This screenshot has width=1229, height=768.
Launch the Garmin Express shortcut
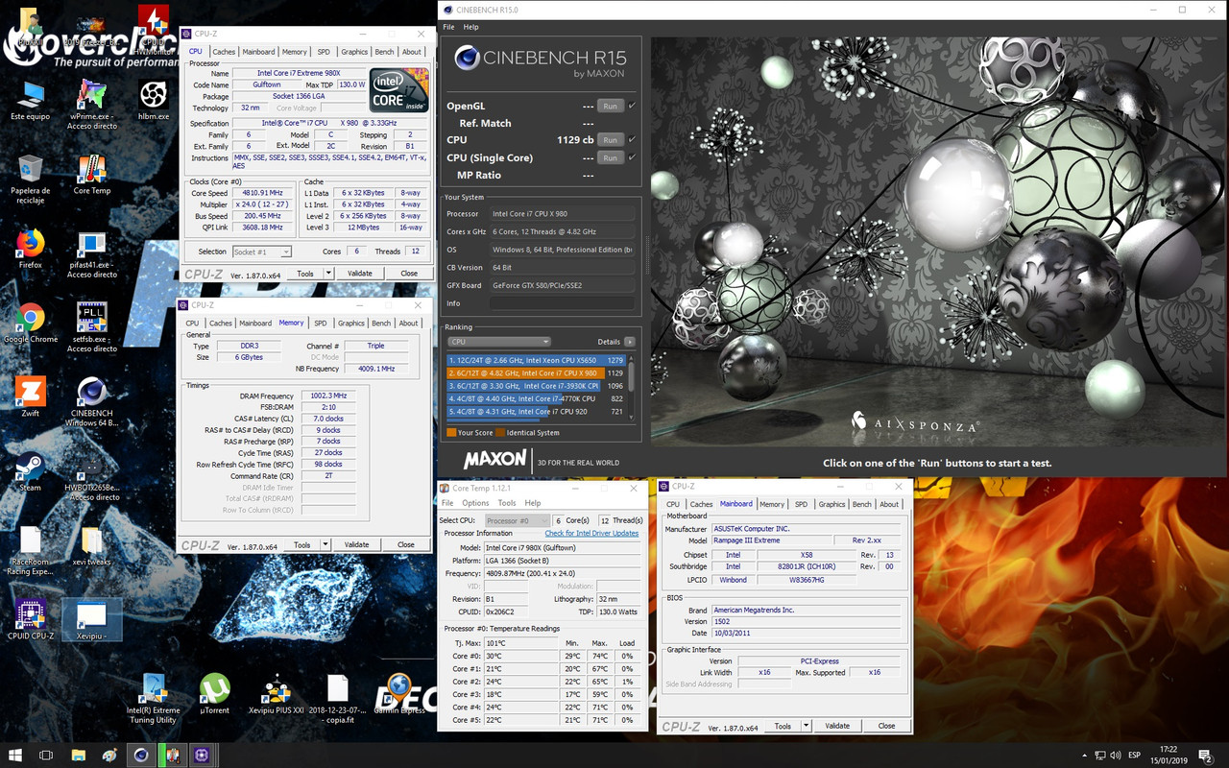coord(398,694)
